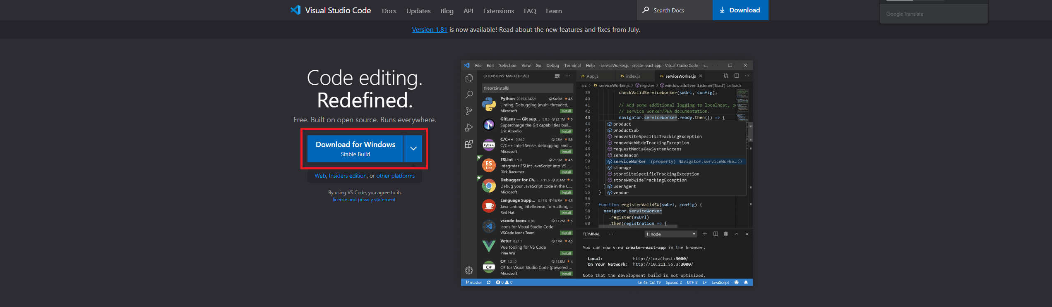The width and height of the screenshot is (1052, 307).
Task: Click 'Ln 43, Col 19' in the status bar
Action: (x=649, y=283)
